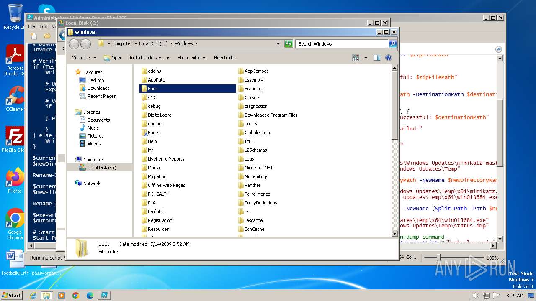
Task: Click Windows Media Player taskbar icon
Action: pos(62,295)
